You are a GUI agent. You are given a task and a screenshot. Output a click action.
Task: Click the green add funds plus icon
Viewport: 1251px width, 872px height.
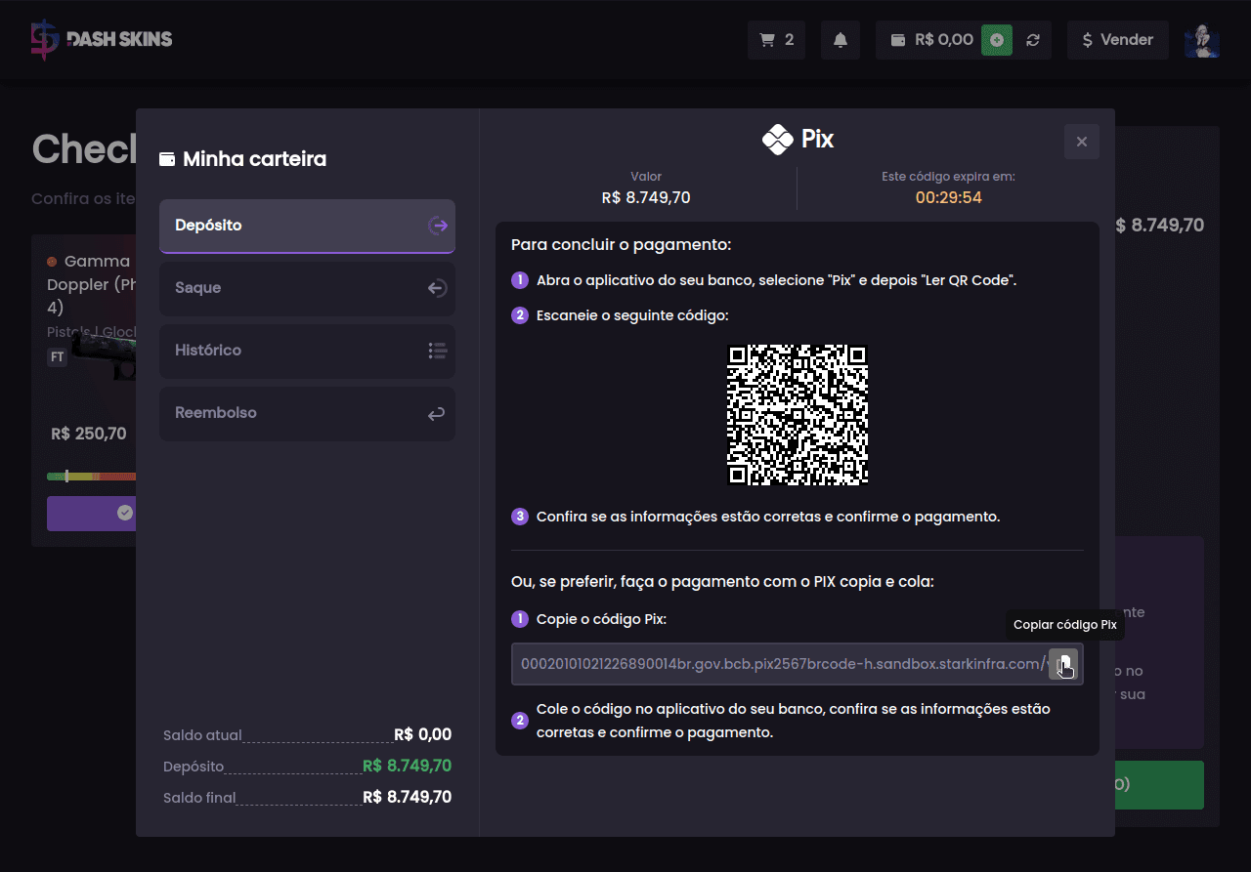[x=997, y=40]
